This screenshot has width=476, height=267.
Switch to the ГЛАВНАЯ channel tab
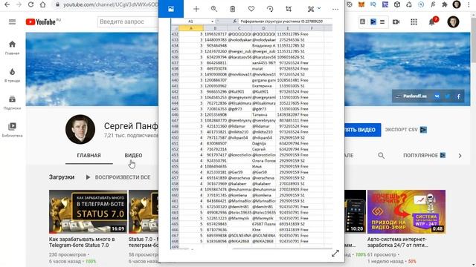point(89,155)
